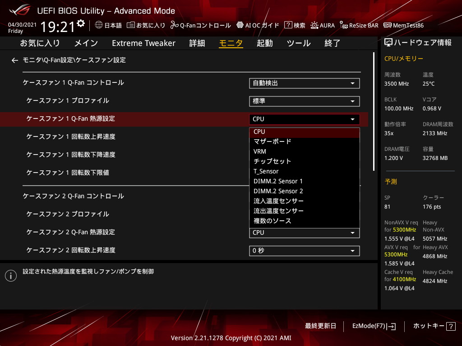Select DIMM.2 Sensor 2 option
The image size is (462, 346).
(x=305, y=191)
